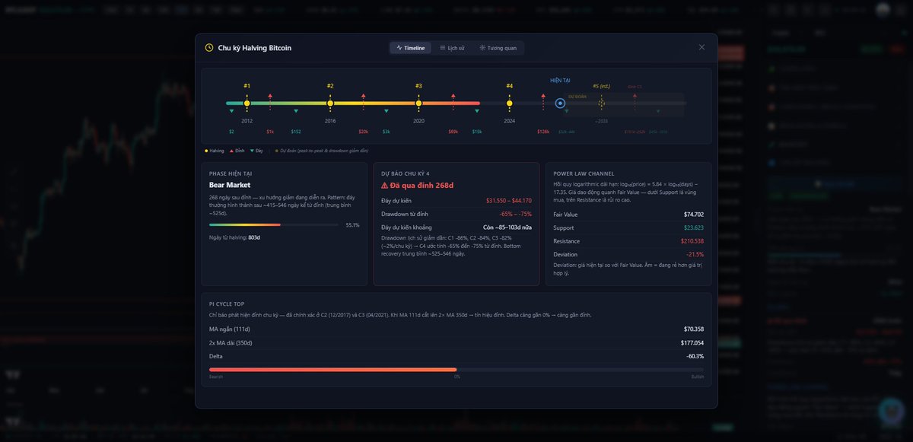The width and height of the screenshot is (913, 442).
Task: Click the HIỆN TẠI current-position marker
Action: (560, 103)
